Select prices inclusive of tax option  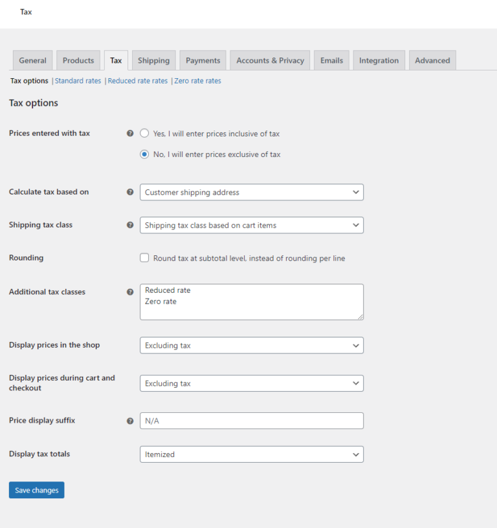pos(144,133)
